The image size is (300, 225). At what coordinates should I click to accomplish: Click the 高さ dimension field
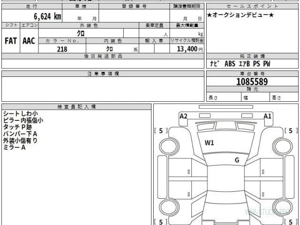click(x=284, y=97)
